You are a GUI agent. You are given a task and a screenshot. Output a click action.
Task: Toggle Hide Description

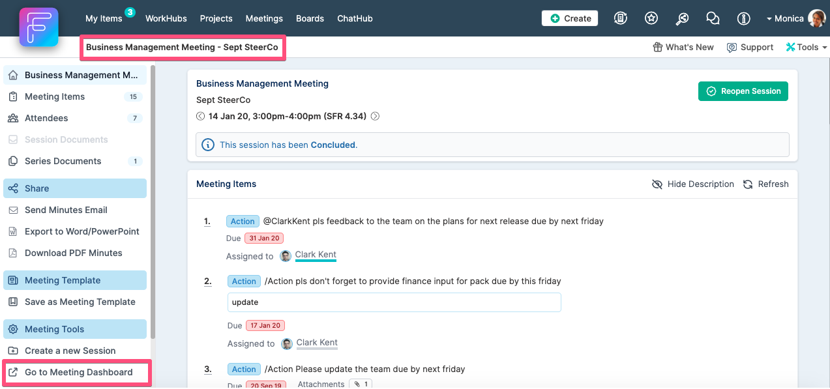[x=693, y=184]
